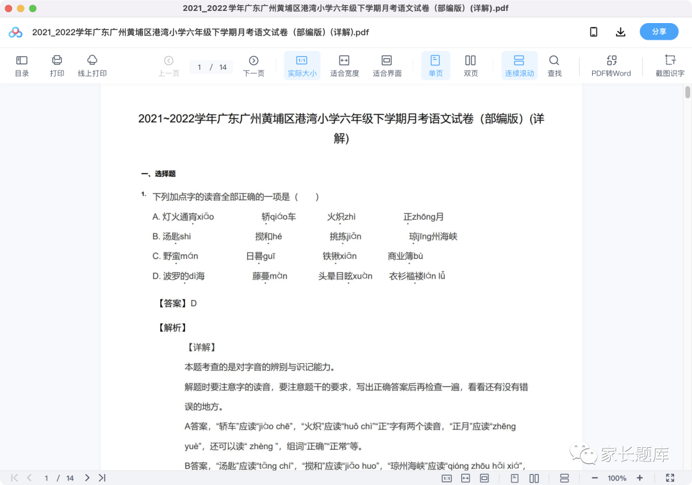692x485 pixels.
Task: Click fit width icon in bottom bar
Action: click(466, 479)
